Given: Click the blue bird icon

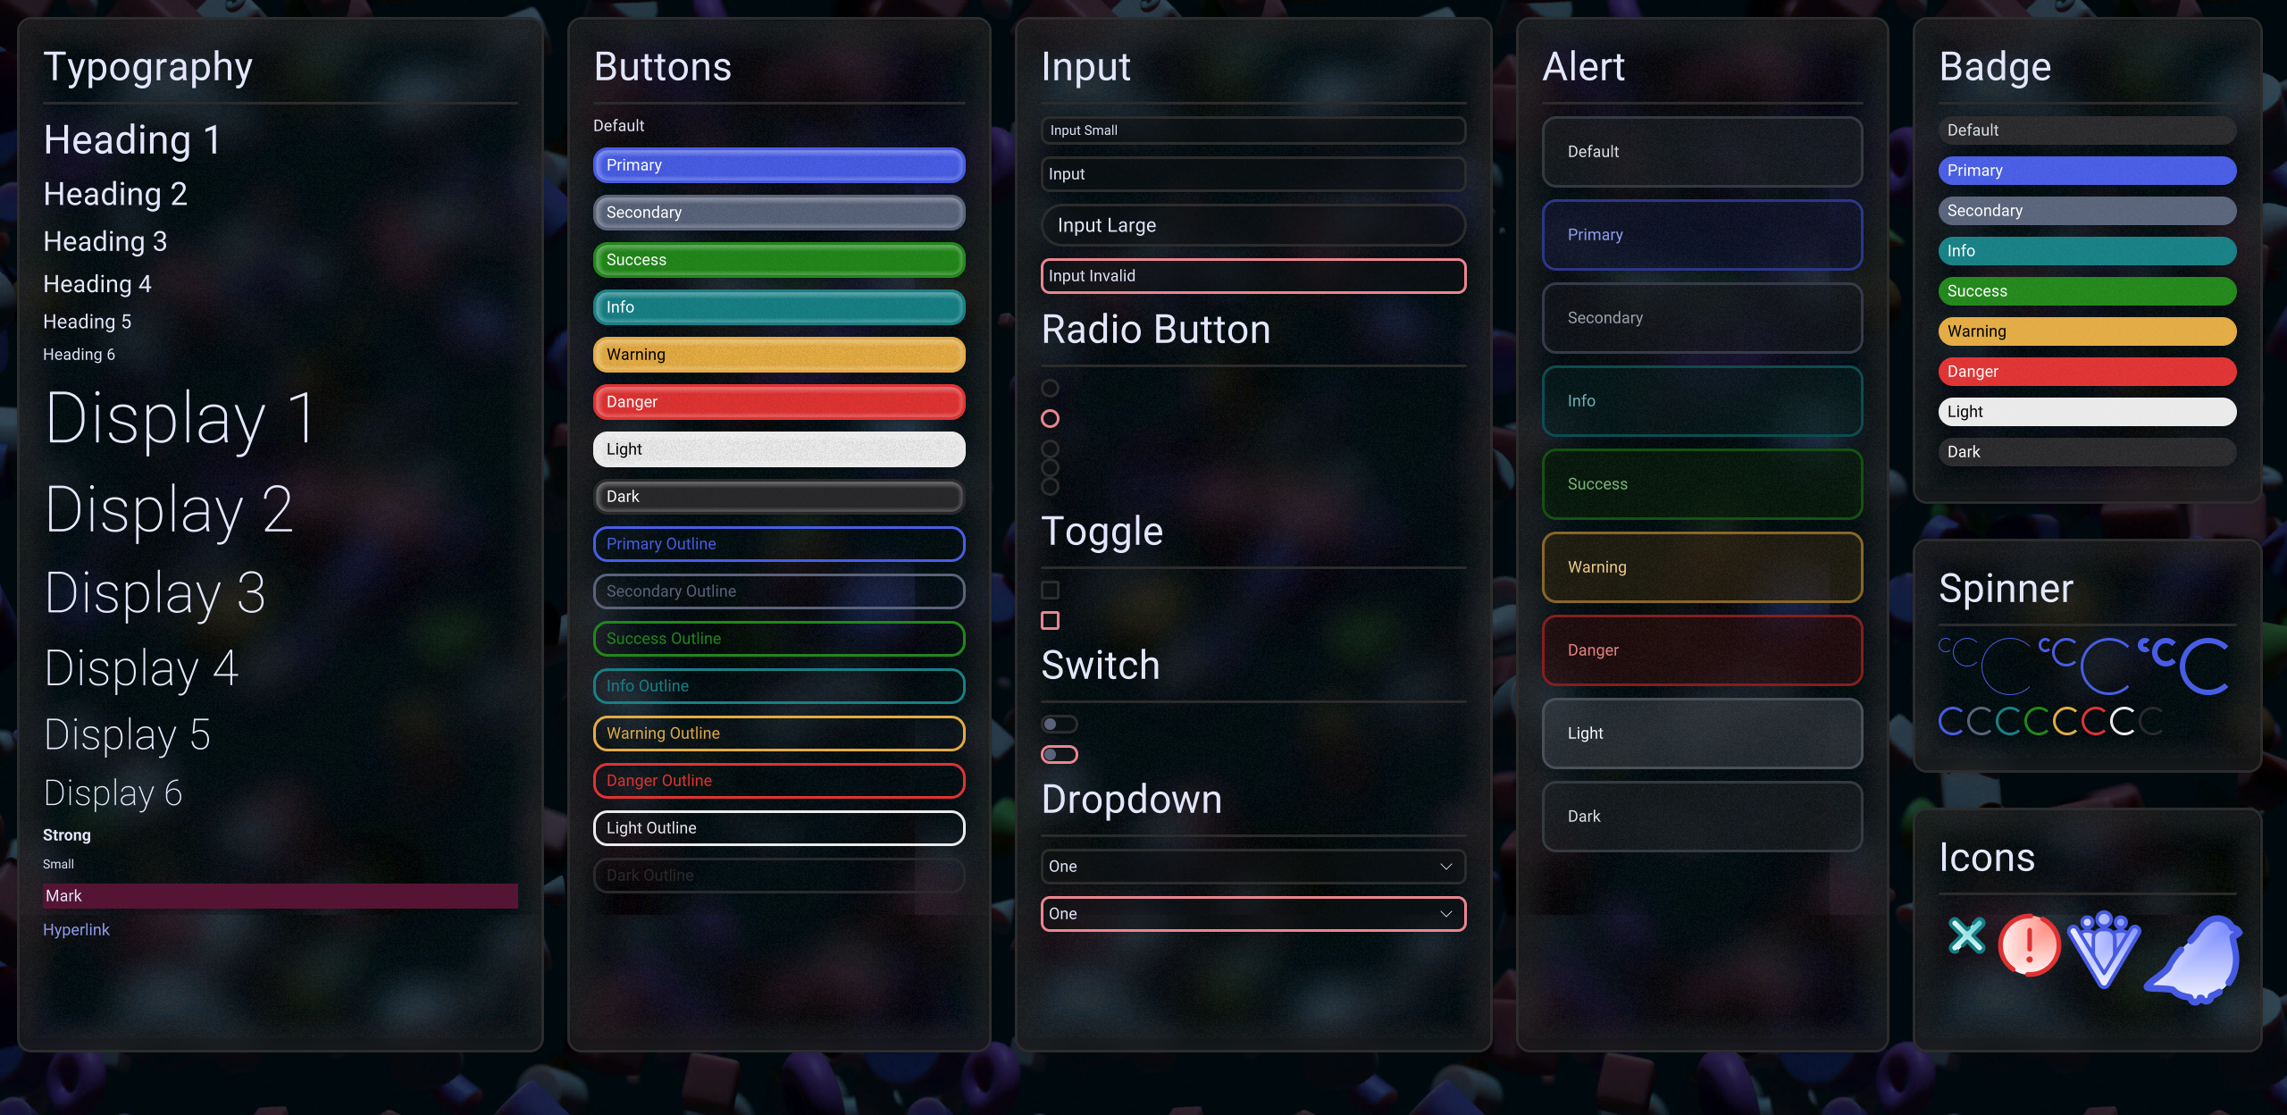Looking at the screenshot, I should click(x=2194, y=959).
